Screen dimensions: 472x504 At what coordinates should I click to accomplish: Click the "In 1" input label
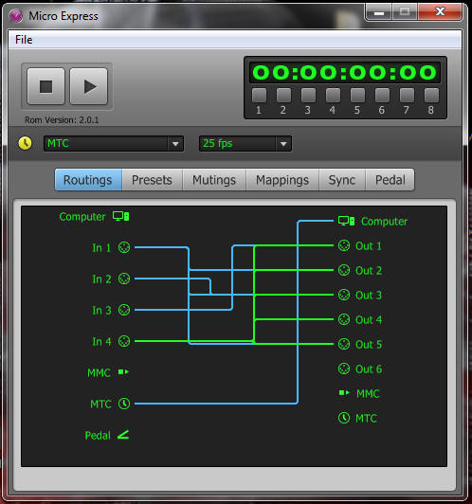point(101,248)
